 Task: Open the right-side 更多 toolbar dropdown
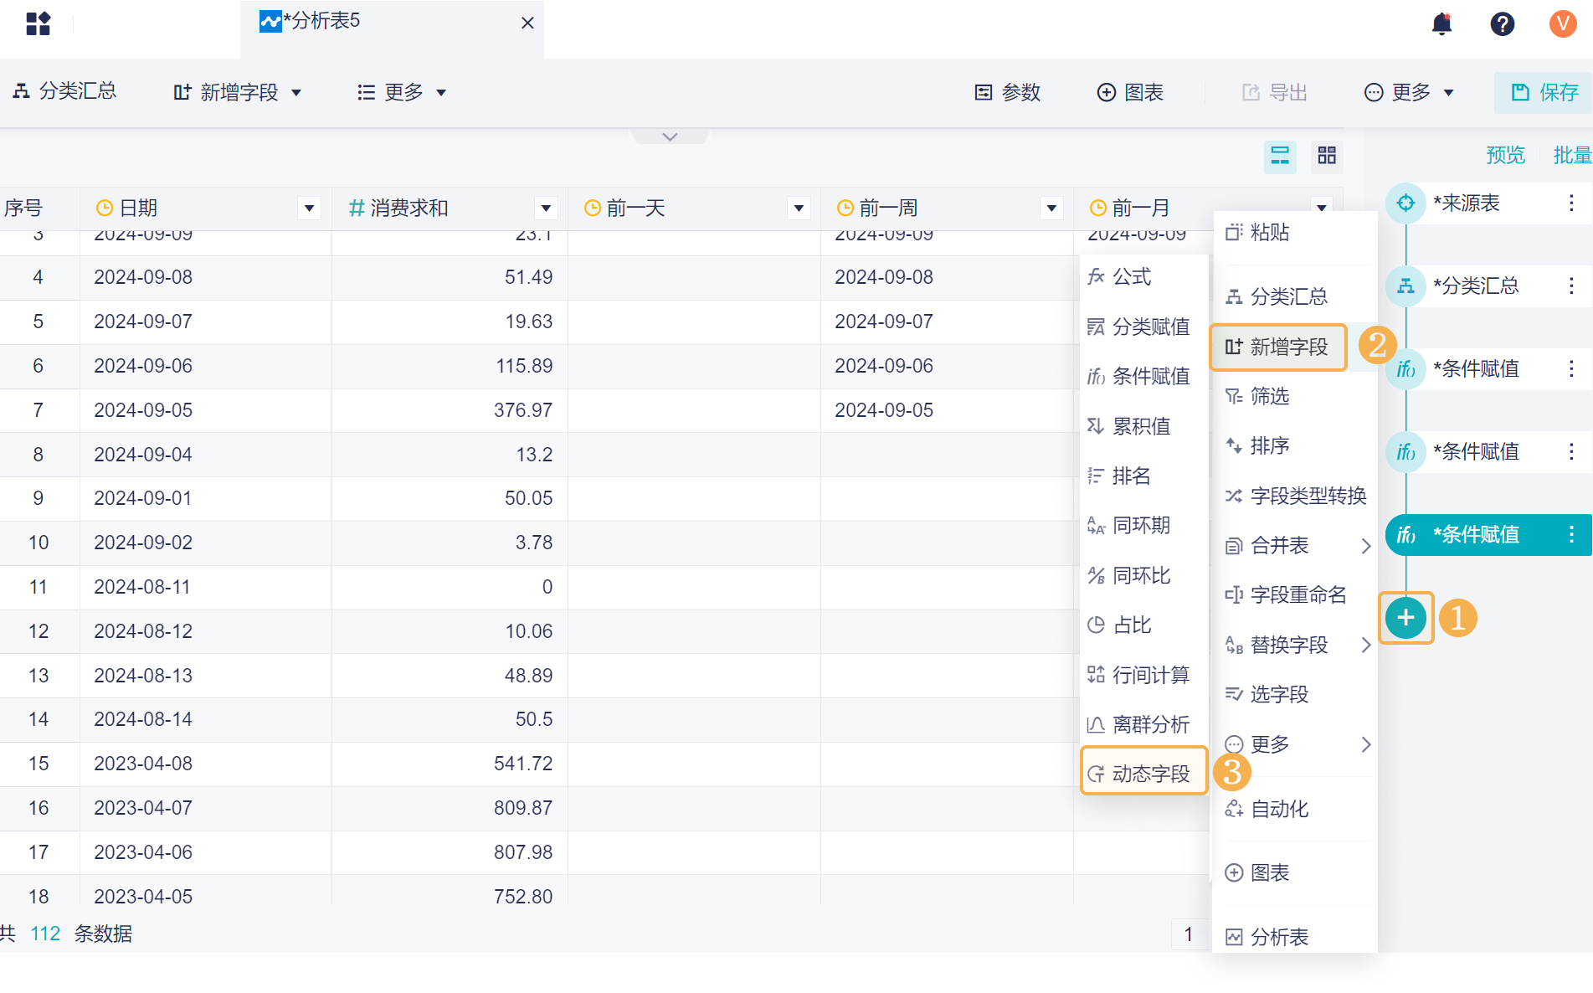tap(1410, 92)
